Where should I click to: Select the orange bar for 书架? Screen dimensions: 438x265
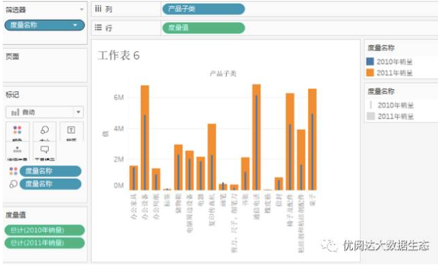tap(245, 174)
